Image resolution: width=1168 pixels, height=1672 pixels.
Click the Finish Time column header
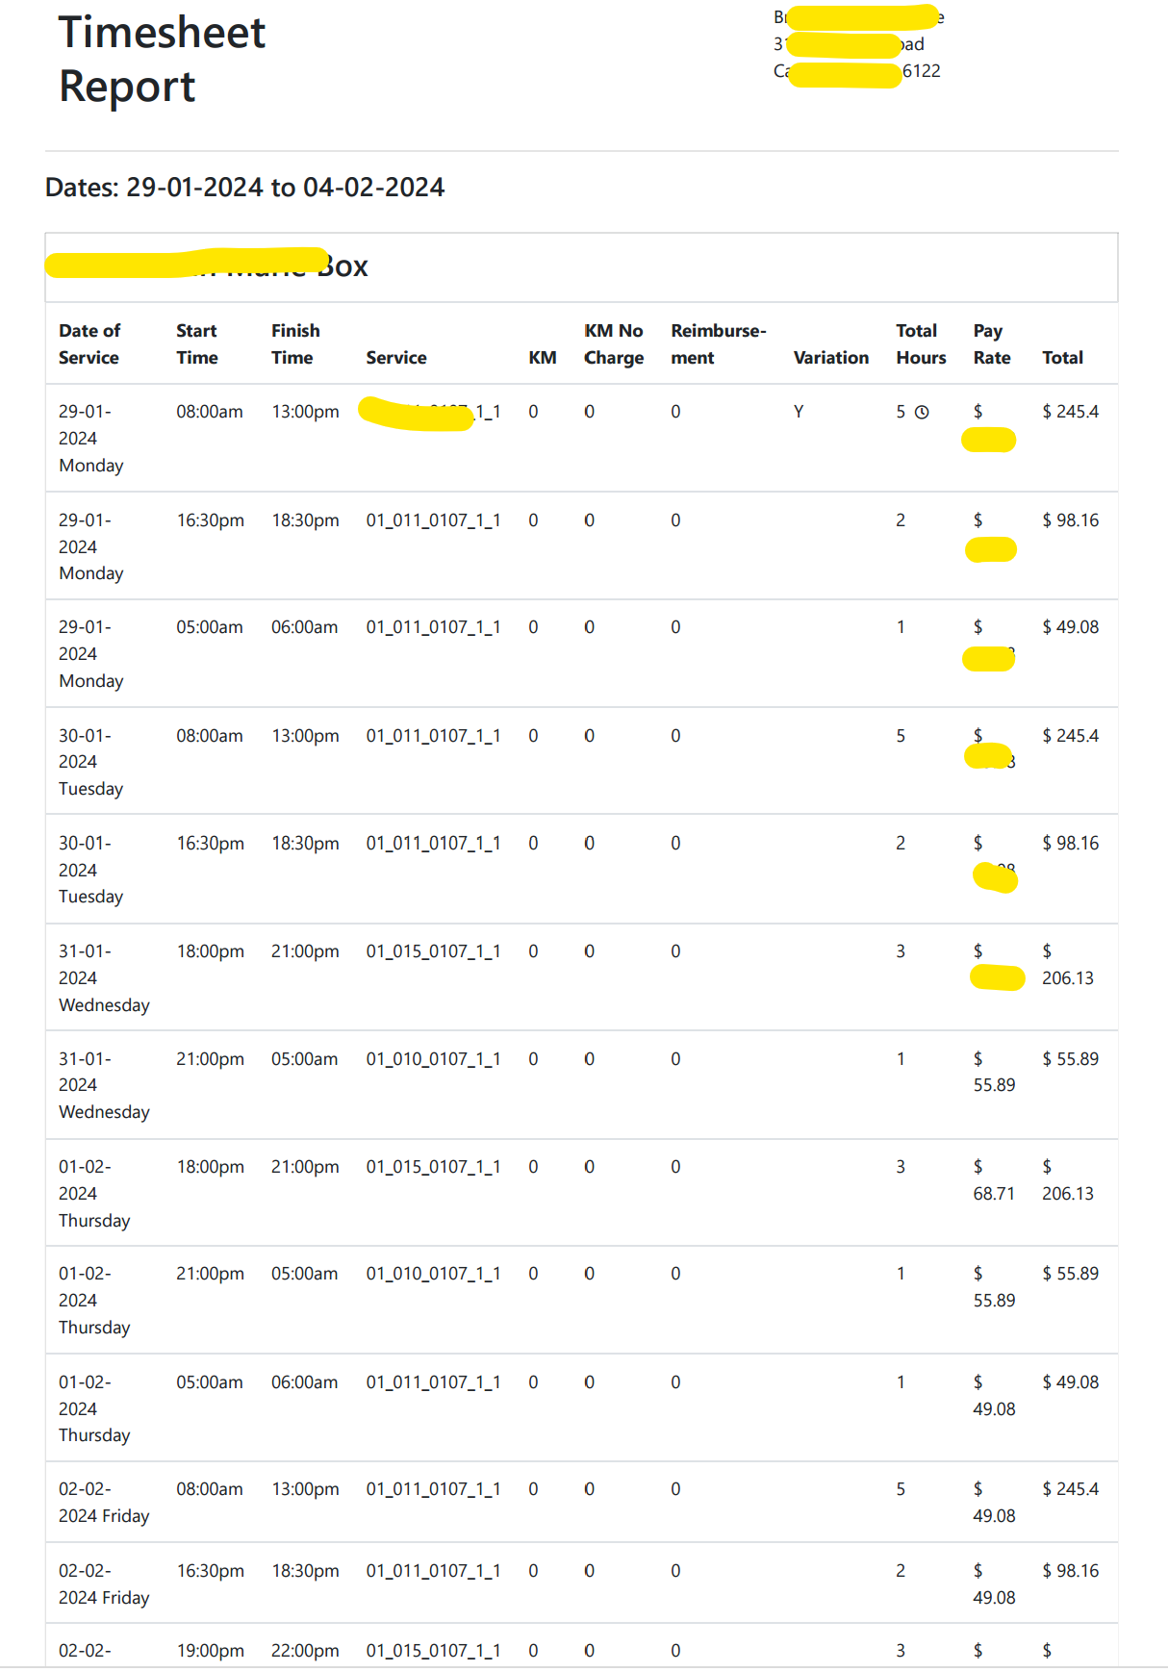(294, 344)
